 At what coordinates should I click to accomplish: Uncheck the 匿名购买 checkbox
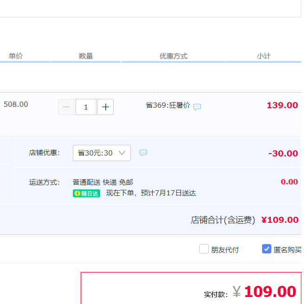tap(267, 249)
